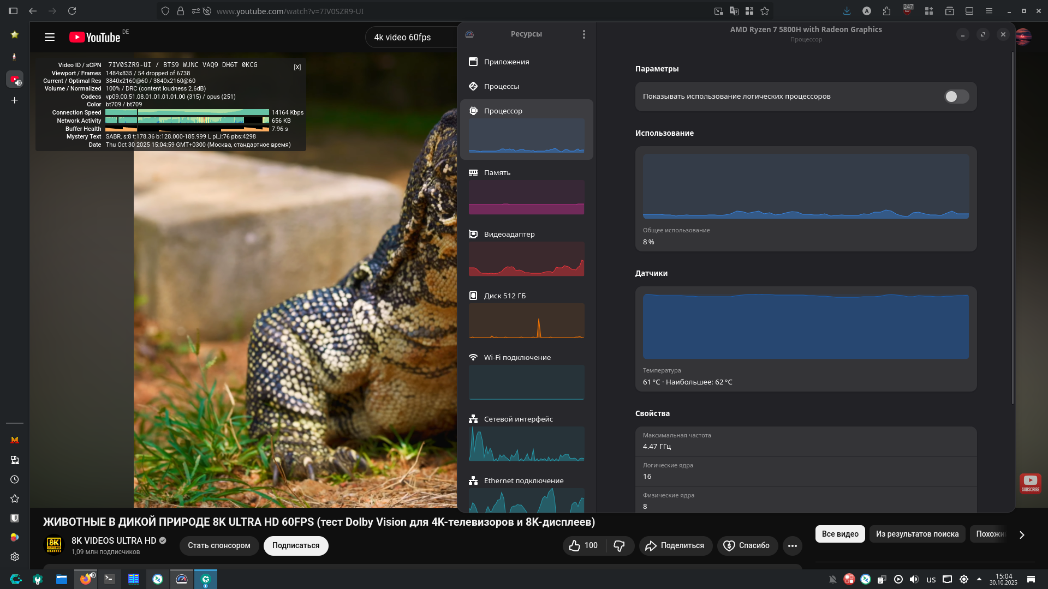Open the browser downloads panel
The width and height of the screenshot is (1048, 589).
pos(847,11)
